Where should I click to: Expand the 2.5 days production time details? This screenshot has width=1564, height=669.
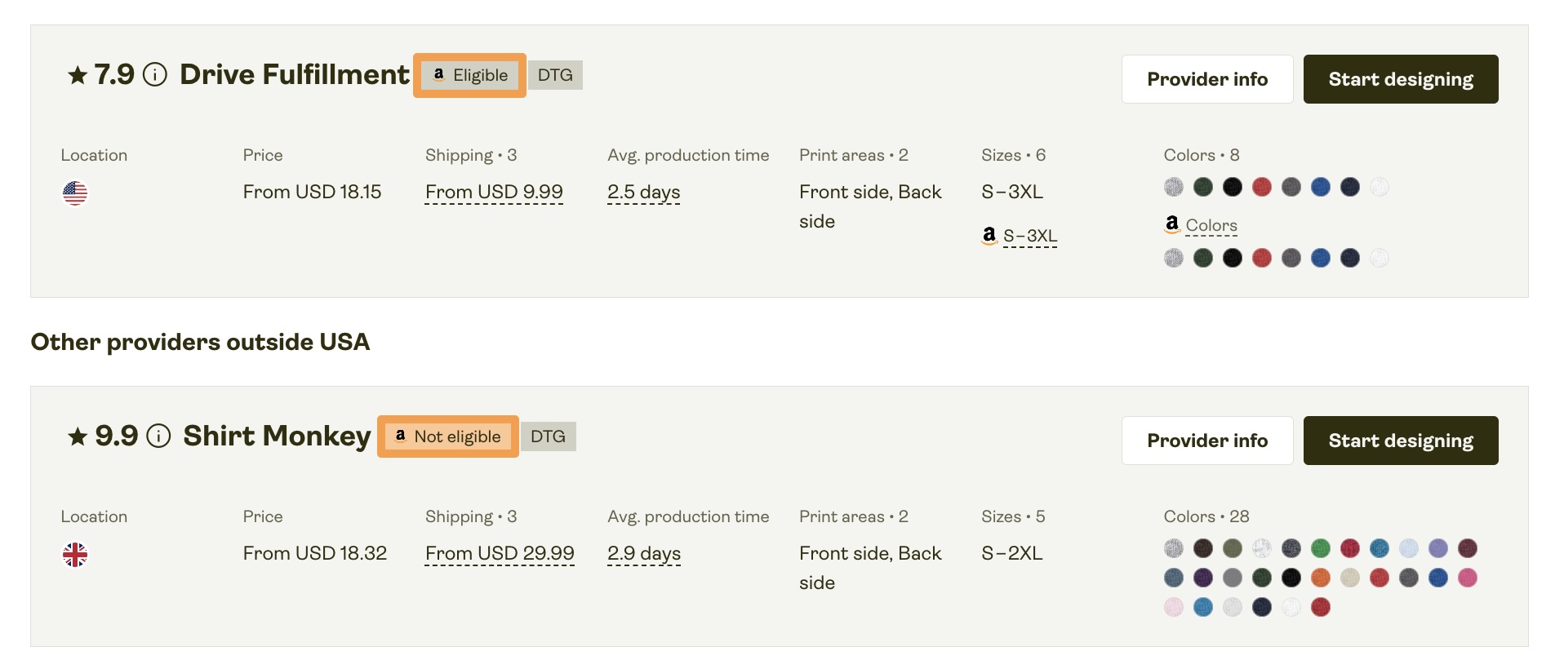coord(643,191)
